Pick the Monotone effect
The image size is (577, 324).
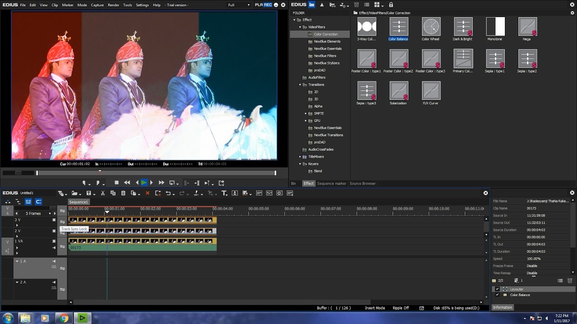pyautogui.click(x=495, y=27)
